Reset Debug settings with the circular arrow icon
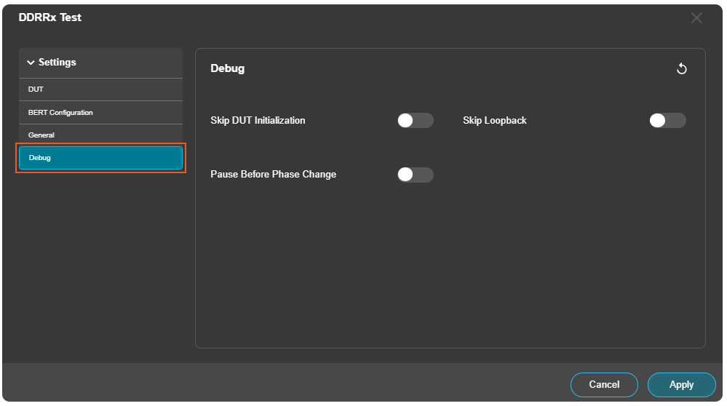This screenshot has height=406, width=727. pyautogui.click(x=682, y=69)
